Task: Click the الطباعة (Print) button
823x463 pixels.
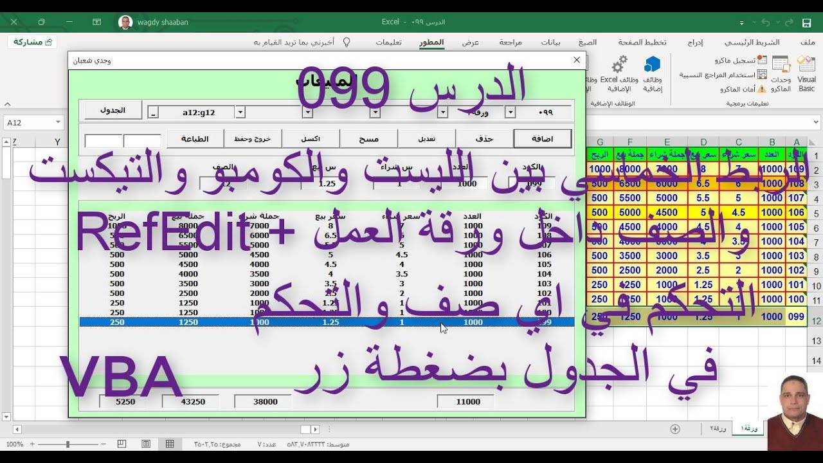Action: (x=195, y=139)
